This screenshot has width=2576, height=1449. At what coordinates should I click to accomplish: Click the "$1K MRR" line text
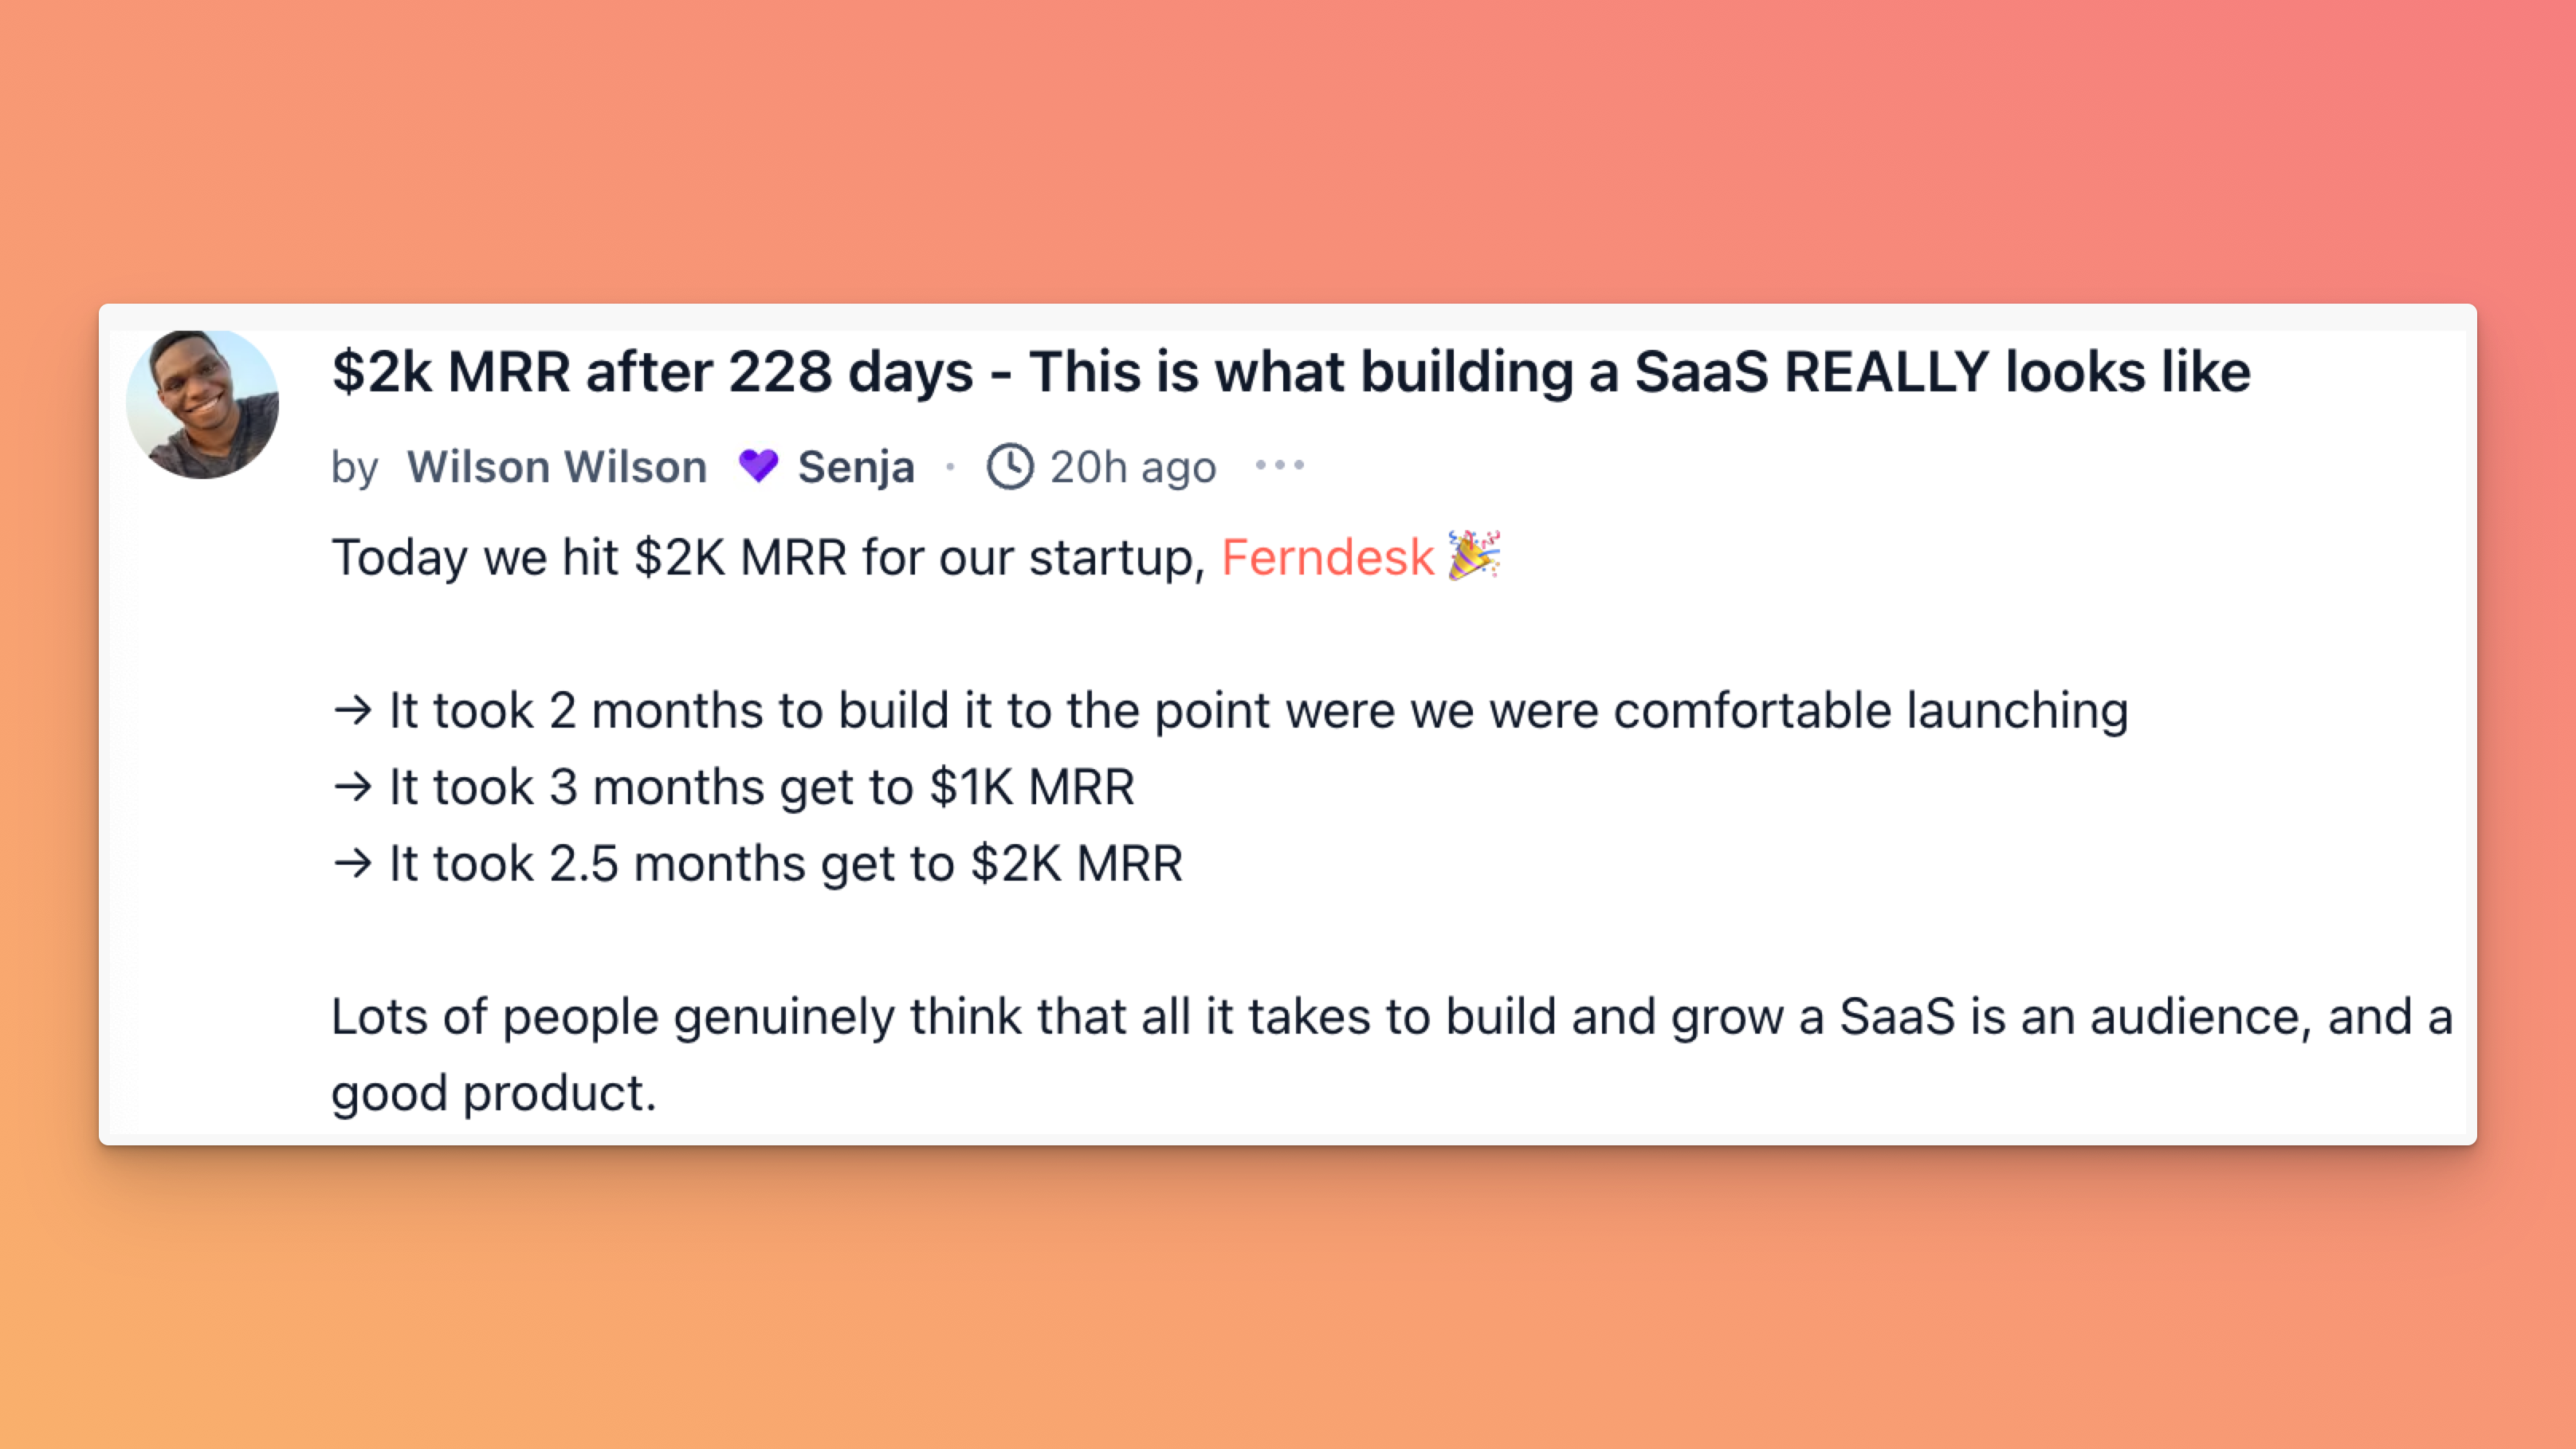point(761,787)
